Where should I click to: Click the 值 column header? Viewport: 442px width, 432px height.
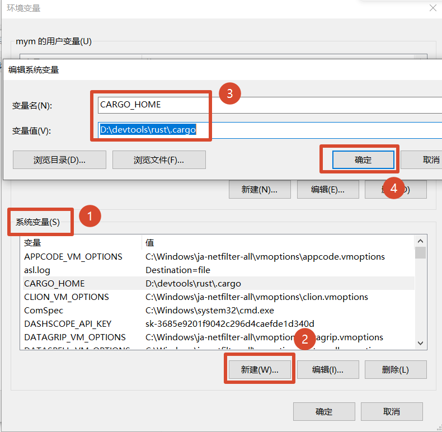tap(278, 242)
